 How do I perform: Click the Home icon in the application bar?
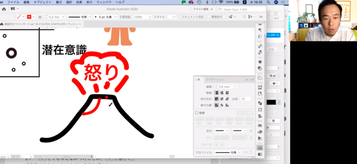(x=4, y=9)
